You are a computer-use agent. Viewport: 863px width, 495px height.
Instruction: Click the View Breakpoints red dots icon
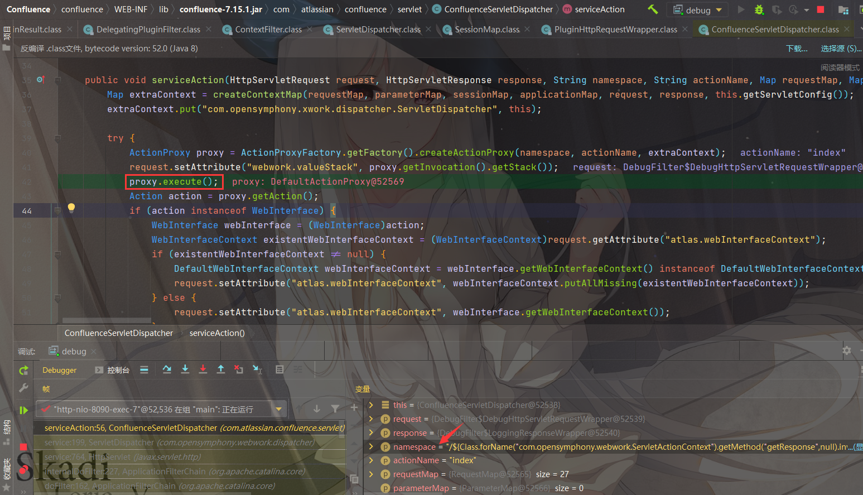[x=23, y=470]
